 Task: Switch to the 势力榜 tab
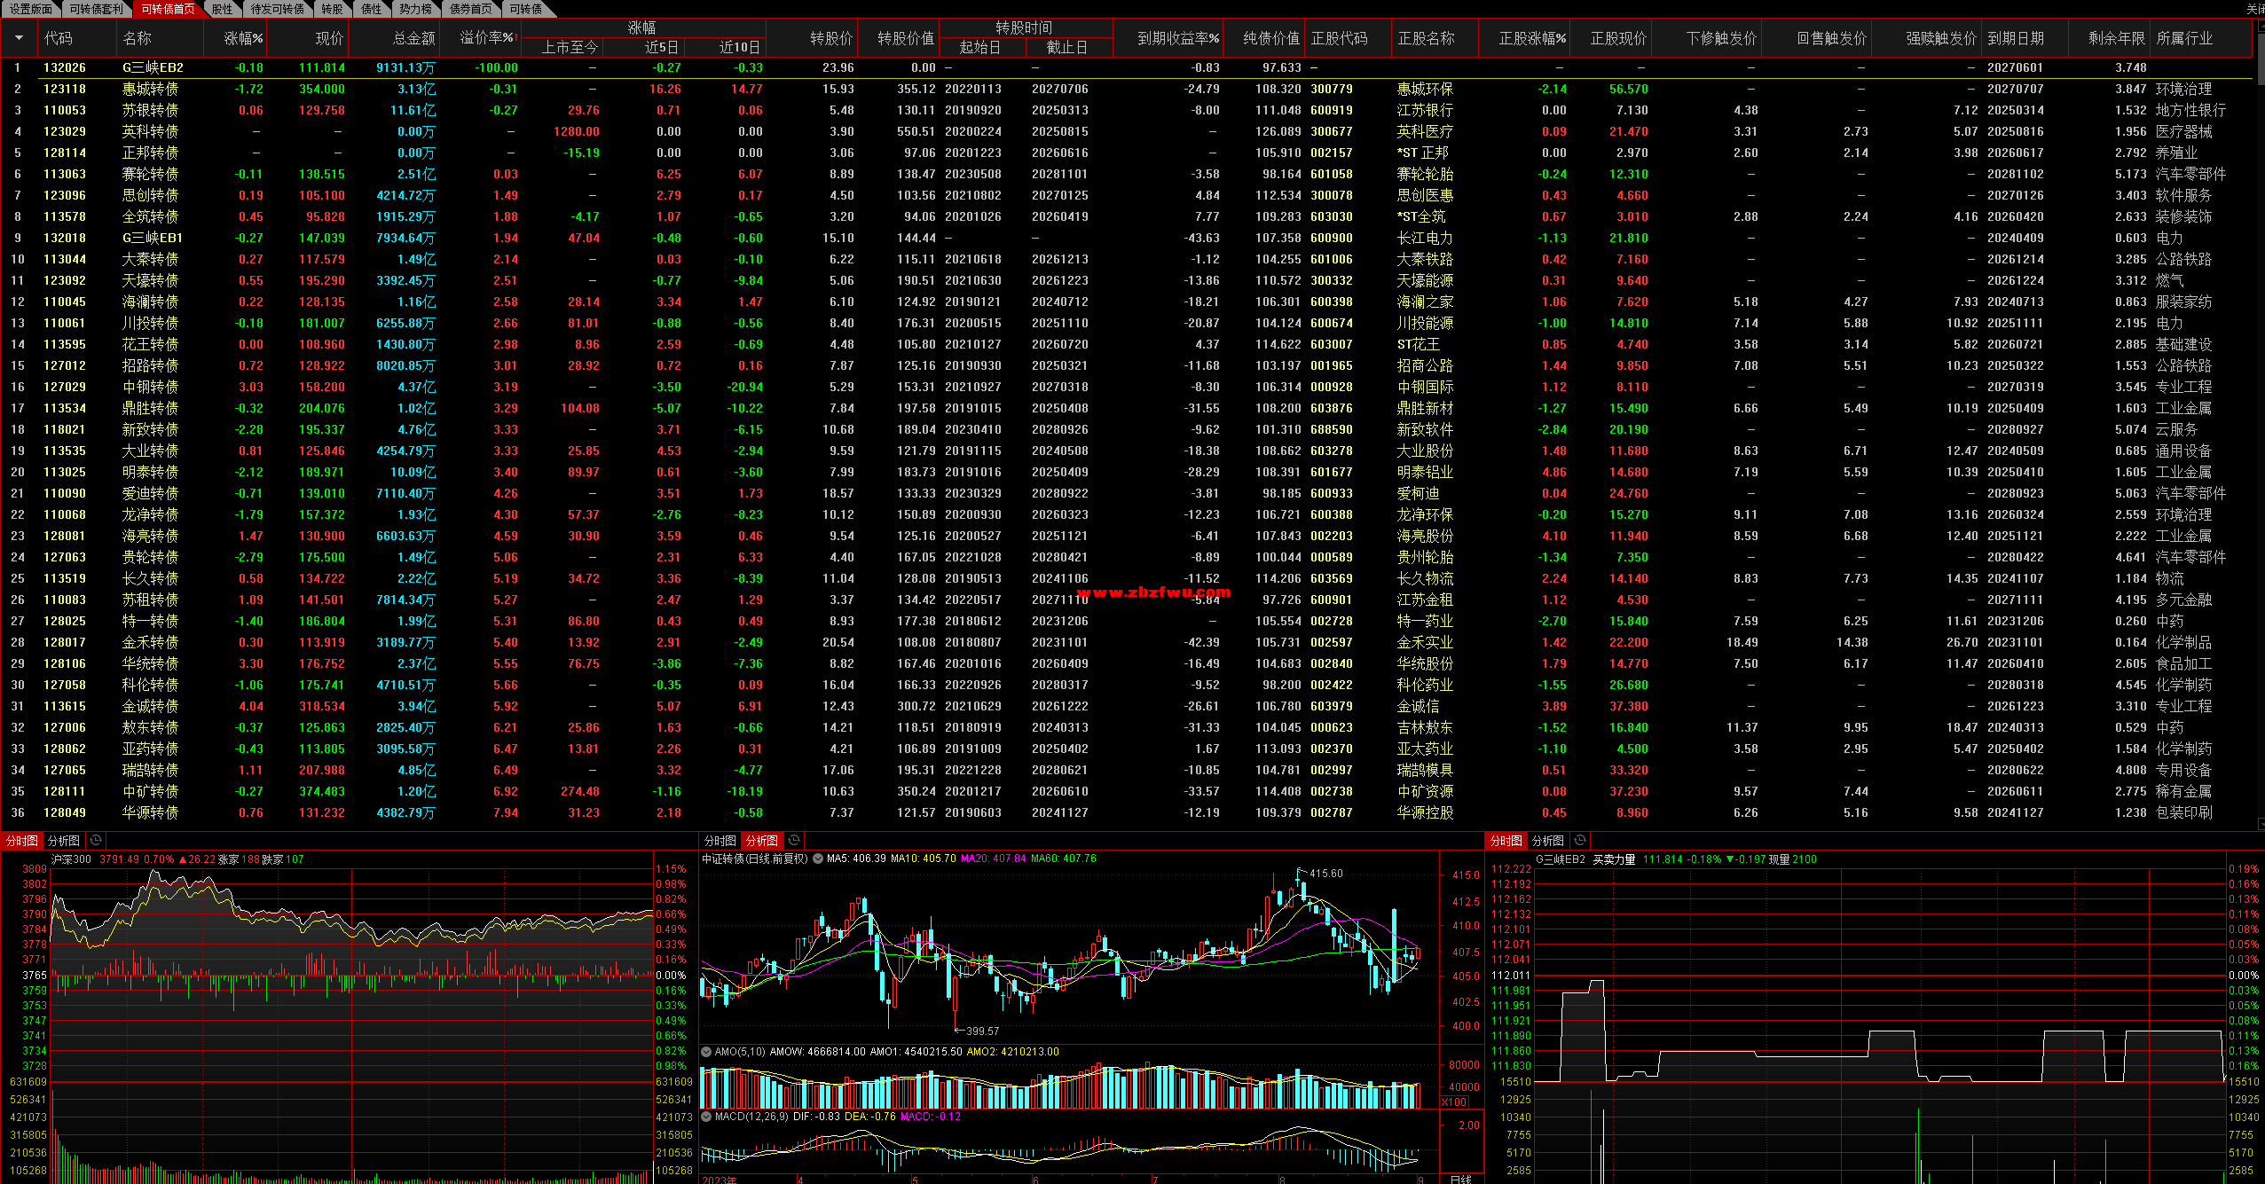415,9
